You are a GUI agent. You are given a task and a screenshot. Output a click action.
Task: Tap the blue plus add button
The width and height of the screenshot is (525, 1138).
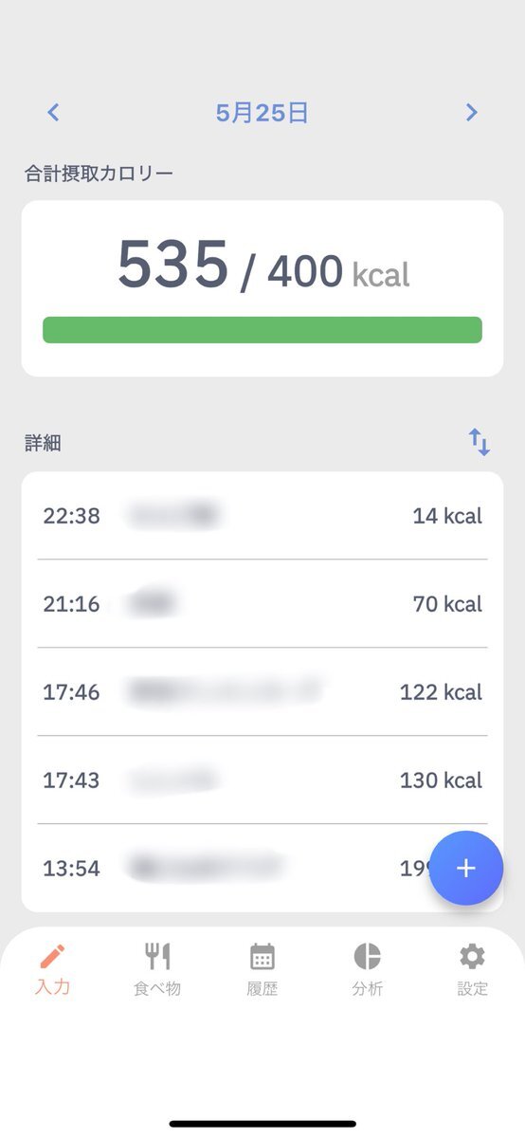465,869
